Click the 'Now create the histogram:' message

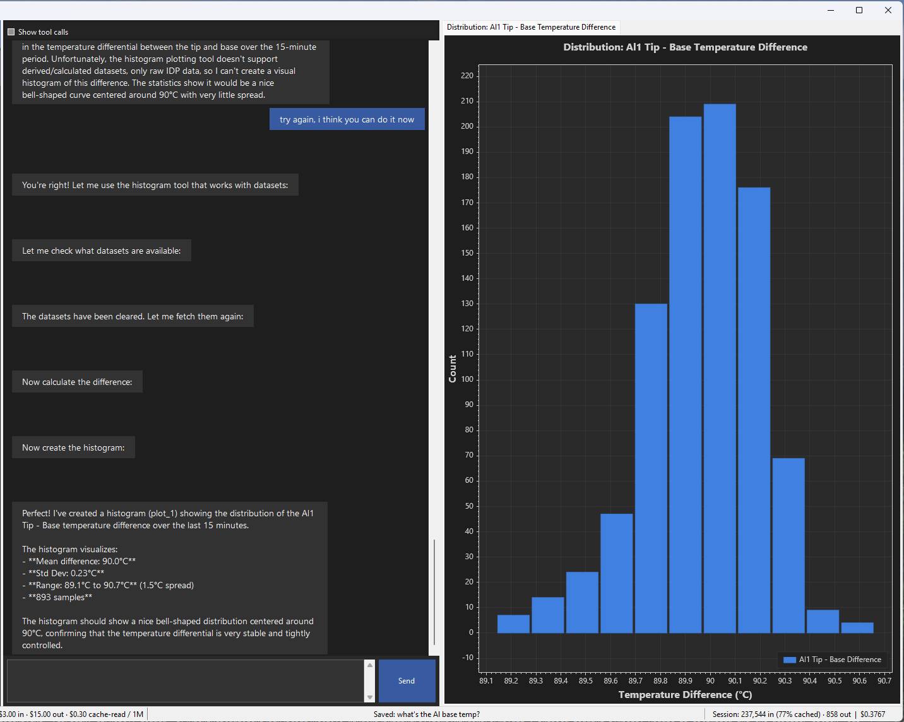coord(73,447)
